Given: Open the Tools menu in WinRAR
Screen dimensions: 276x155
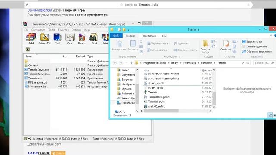Looking at the screenshot, I should pyautogui.click(x=52, y=30).
